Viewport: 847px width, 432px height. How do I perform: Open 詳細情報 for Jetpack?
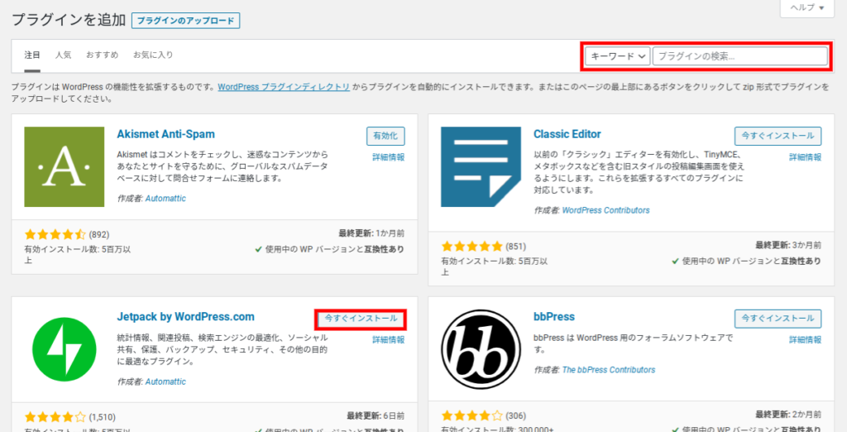coord(389,340)
